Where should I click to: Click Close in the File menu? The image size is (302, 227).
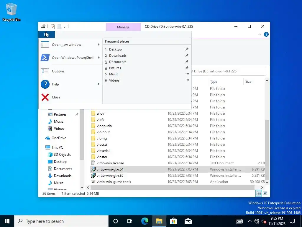[70, 97]
